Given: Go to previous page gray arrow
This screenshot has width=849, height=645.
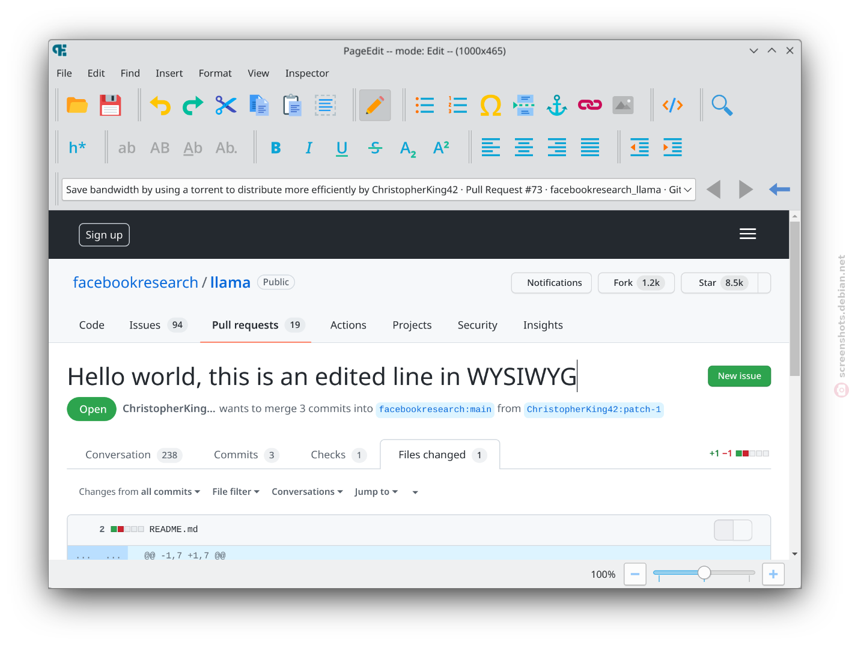Looking at the screenshot, I should coord(714,189).
